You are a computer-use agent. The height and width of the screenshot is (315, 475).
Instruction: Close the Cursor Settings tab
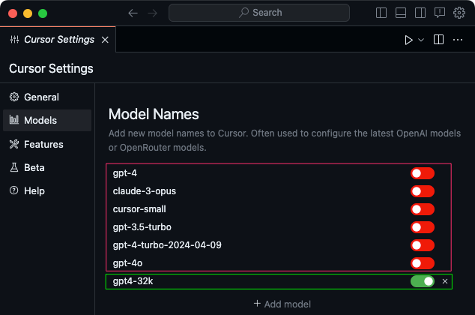[x=105, y=40]
